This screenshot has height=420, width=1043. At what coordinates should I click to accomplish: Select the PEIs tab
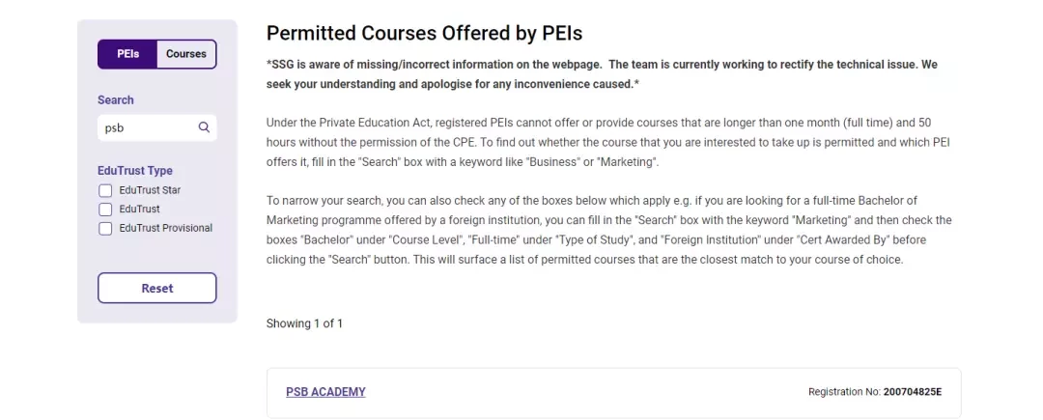point(127,54)
